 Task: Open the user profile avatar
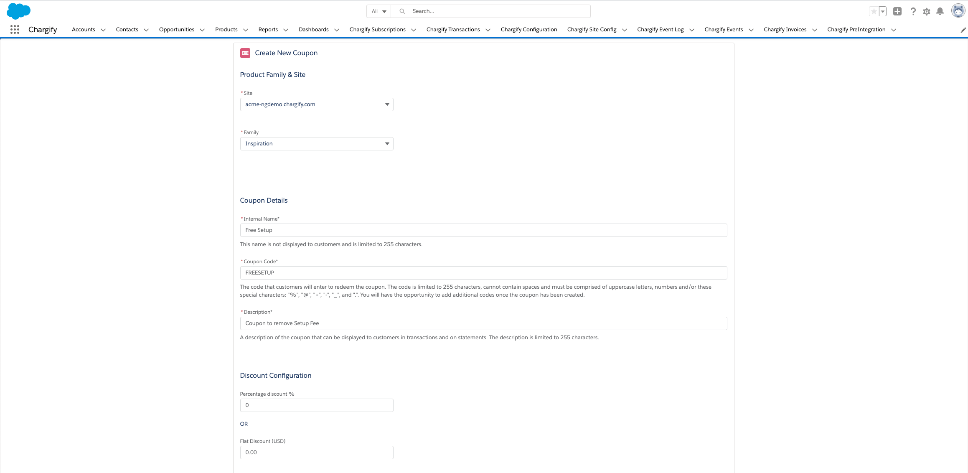[x=958, y=11]
